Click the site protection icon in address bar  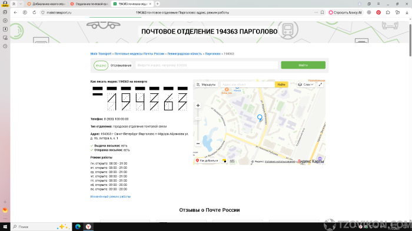click(43, 12)
